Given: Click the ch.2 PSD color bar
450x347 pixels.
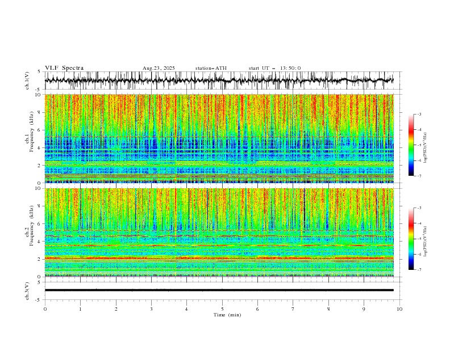Looking at the screenshot, I should tap(411, 239).
